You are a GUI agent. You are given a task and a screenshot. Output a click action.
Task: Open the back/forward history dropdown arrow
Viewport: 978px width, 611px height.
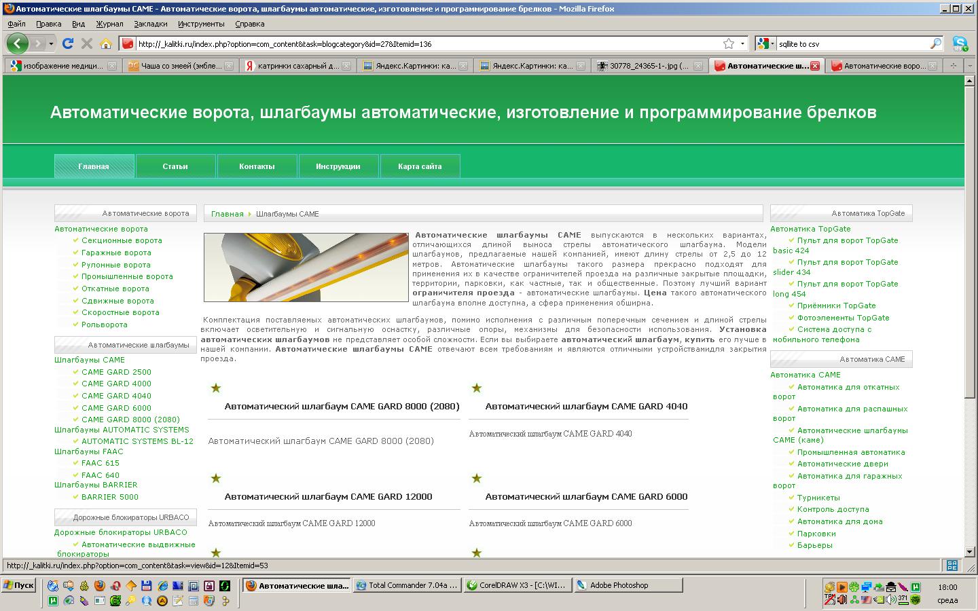[x=52, y=43]
